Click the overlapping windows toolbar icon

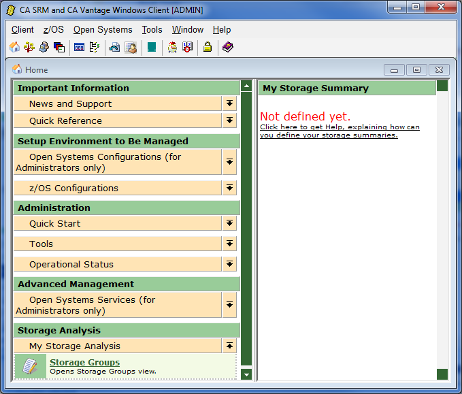click(x=59, y=48)
